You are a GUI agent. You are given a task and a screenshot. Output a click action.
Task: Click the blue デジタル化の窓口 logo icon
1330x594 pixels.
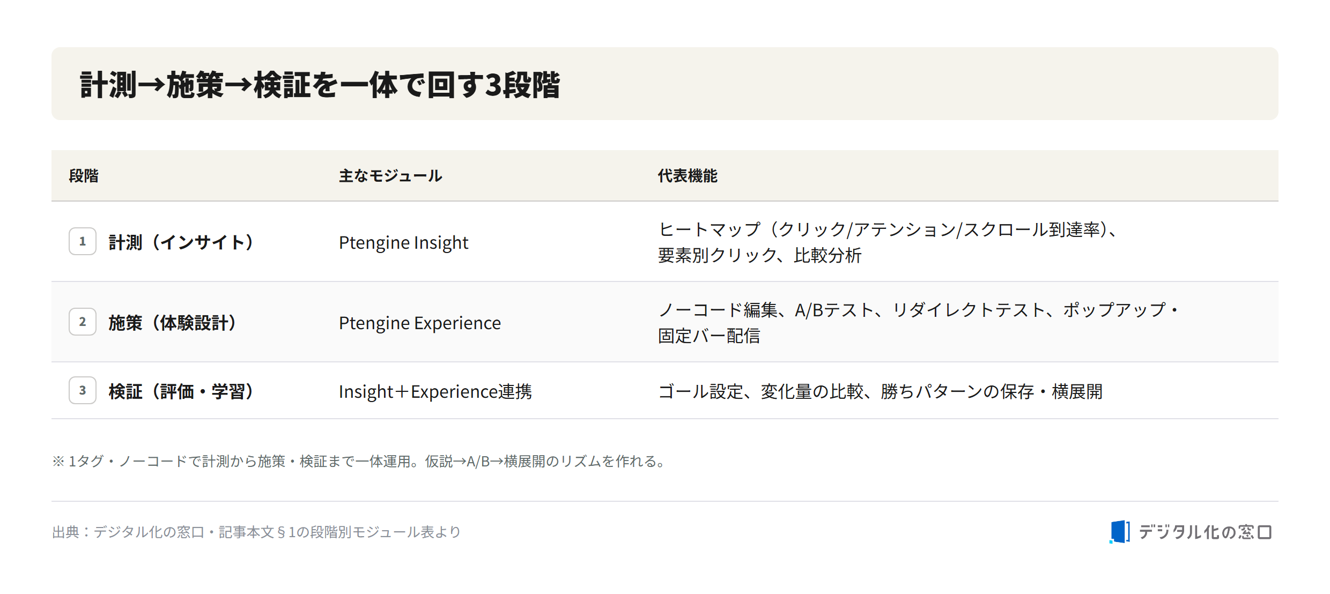[1119, 532]
